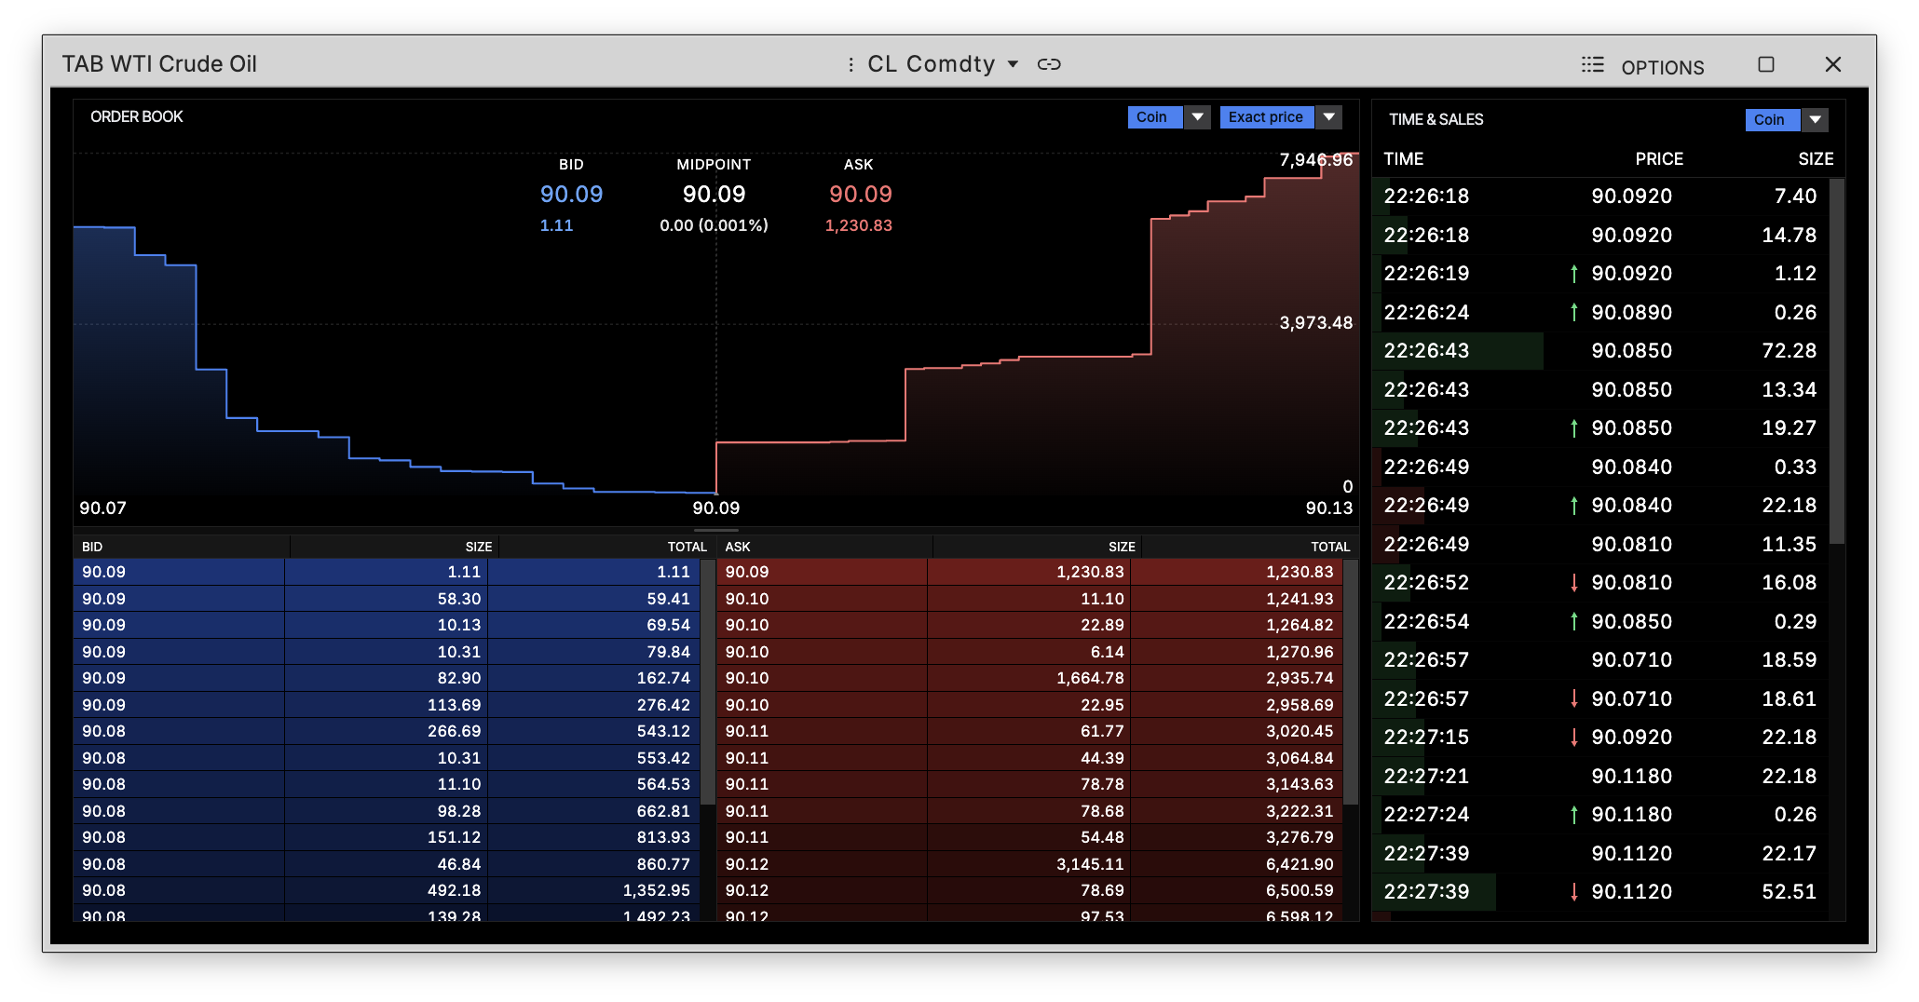Click the 22:26:24 trade at 90.0890
This screenshot has height=1002, width=1919.
[x=1600, y=312]
